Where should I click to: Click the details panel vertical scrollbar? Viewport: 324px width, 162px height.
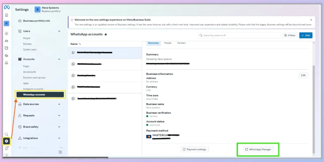tap(314, 109)
